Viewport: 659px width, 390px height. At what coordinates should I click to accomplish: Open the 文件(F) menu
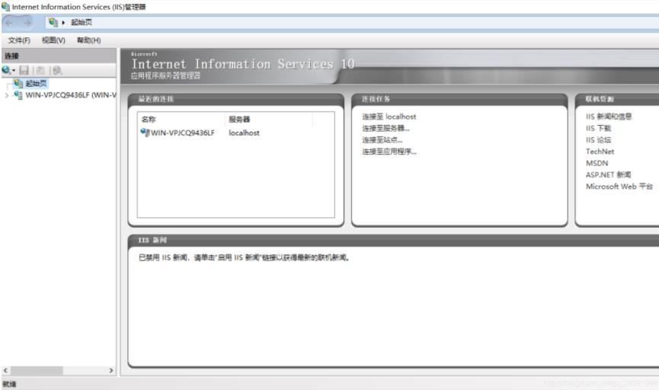coord(19,40)
